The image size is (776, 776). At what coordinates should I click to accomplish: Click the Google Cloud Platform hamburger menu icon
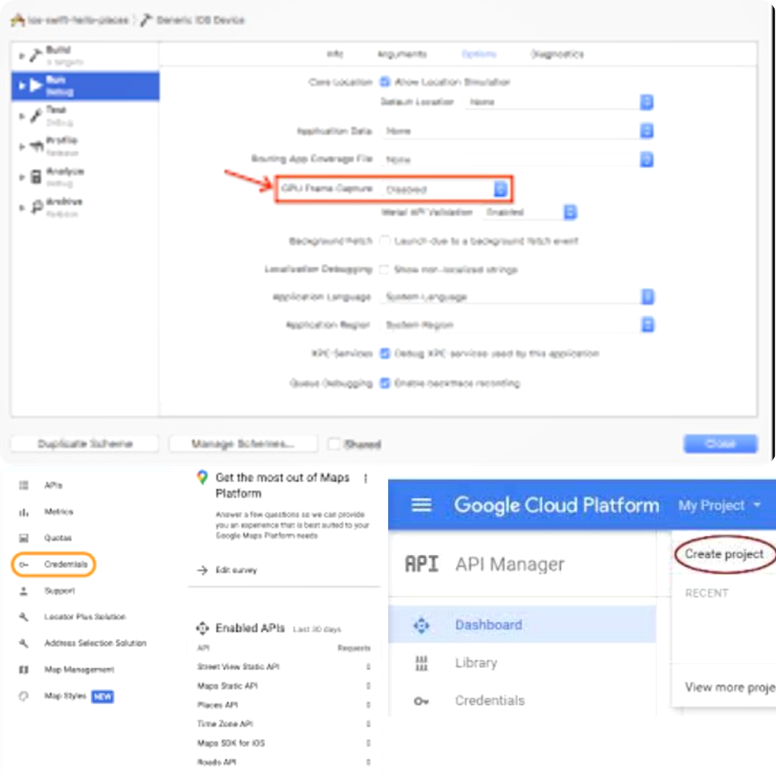click(421, 504)
